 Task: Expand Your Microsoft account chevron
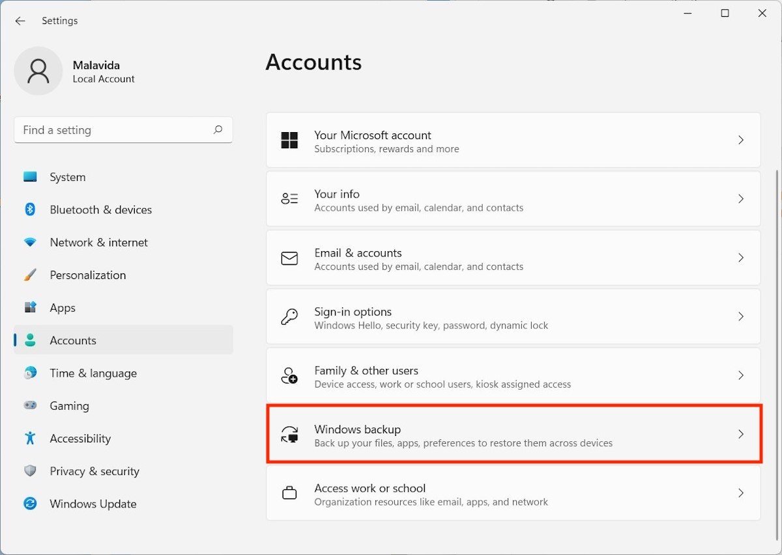pyautogui.click(x=741, y=140)
